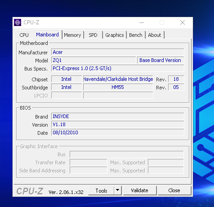Viewport: 214px width, 207px height.
Task: Click the Transfer Rate field
Action: coord(89,163)
